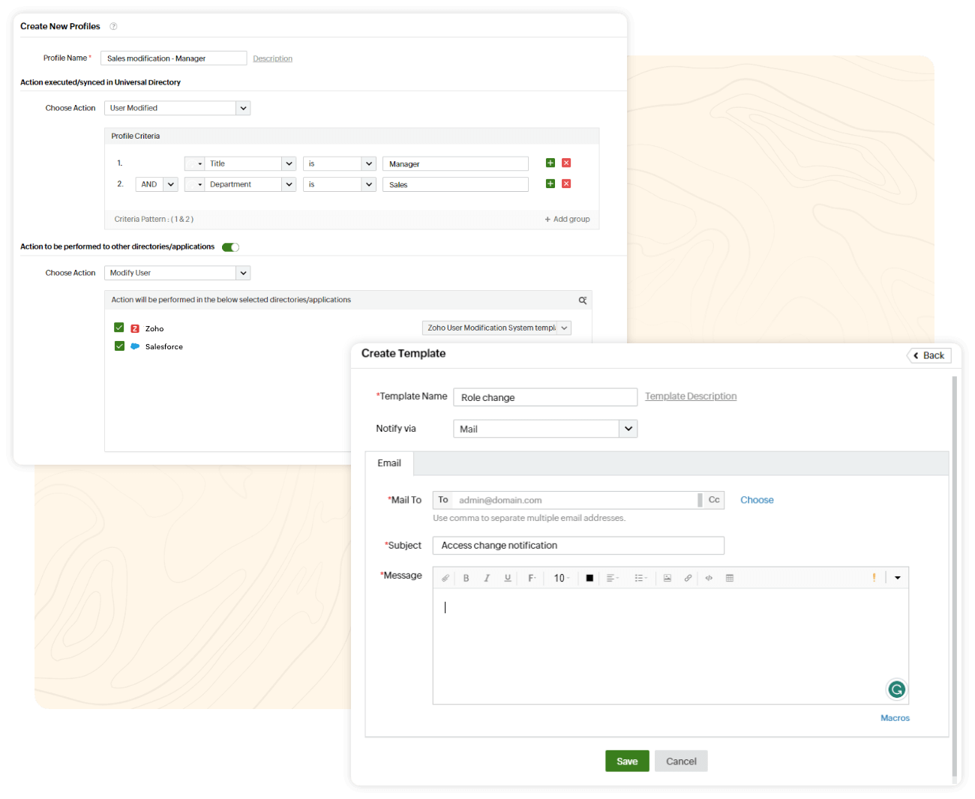The image size is (975, 799).
Task: Enable the action to other directories toggle
Action: [x=230, y=247]
